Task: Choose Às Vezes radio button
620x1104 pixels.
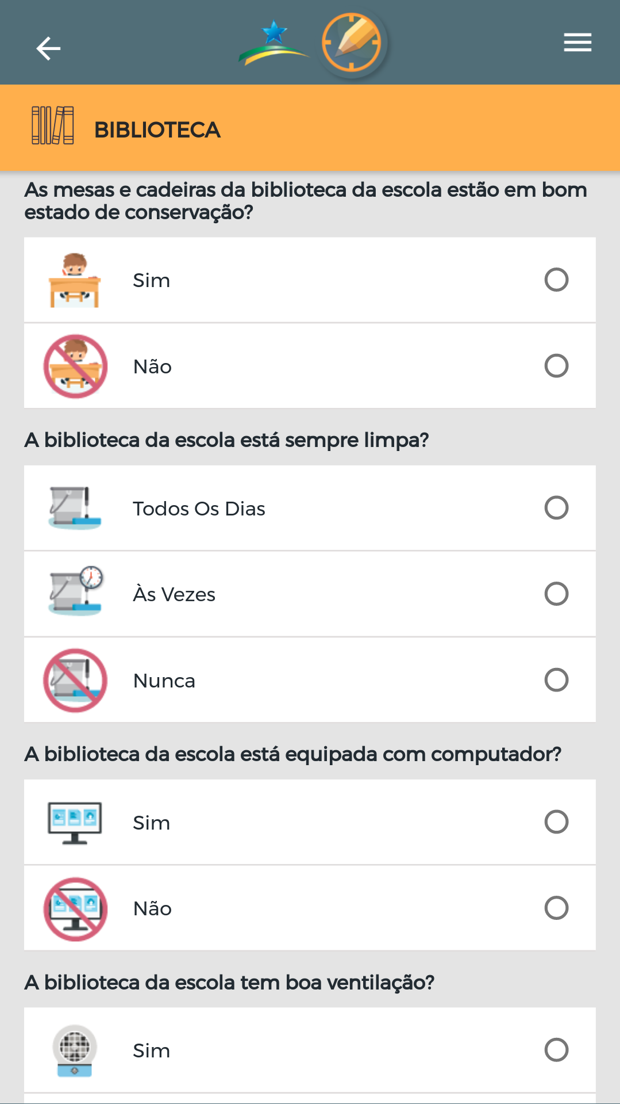Action: tap(556, 594)
